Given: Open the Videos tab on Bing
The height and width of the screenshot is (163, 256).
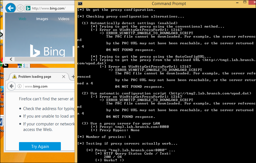Looking at the screenshot, I should (x=64, y=19).
